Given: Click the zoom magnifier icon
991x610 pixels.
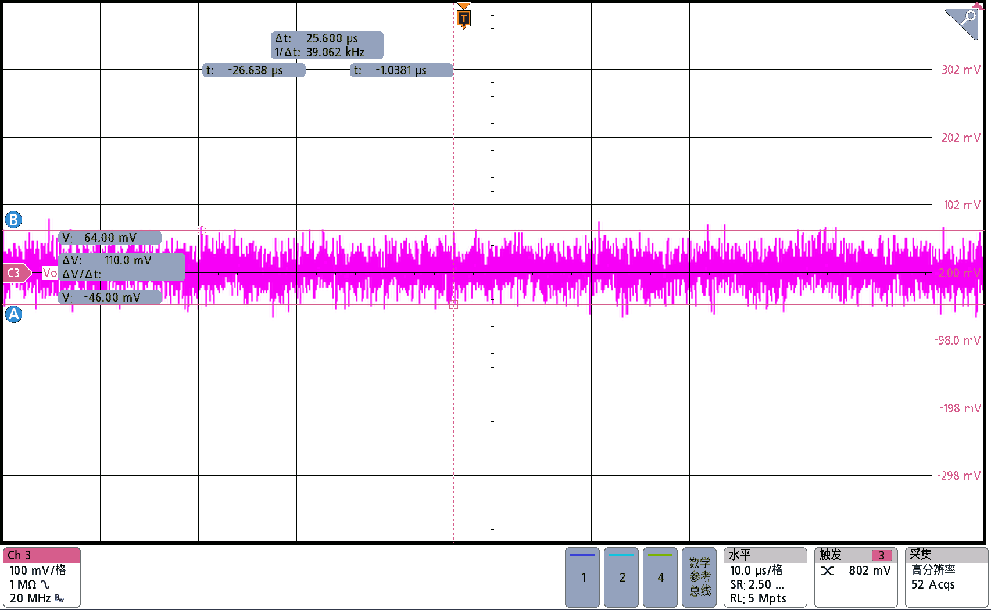Looking at the screenshot, I should pos(963,23).
